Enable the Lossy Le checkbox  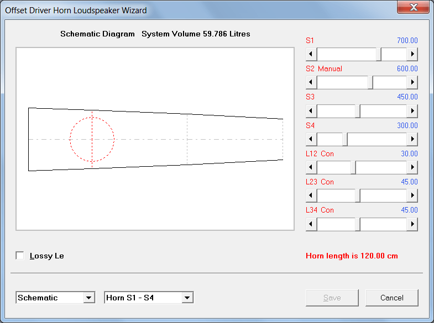20,256
